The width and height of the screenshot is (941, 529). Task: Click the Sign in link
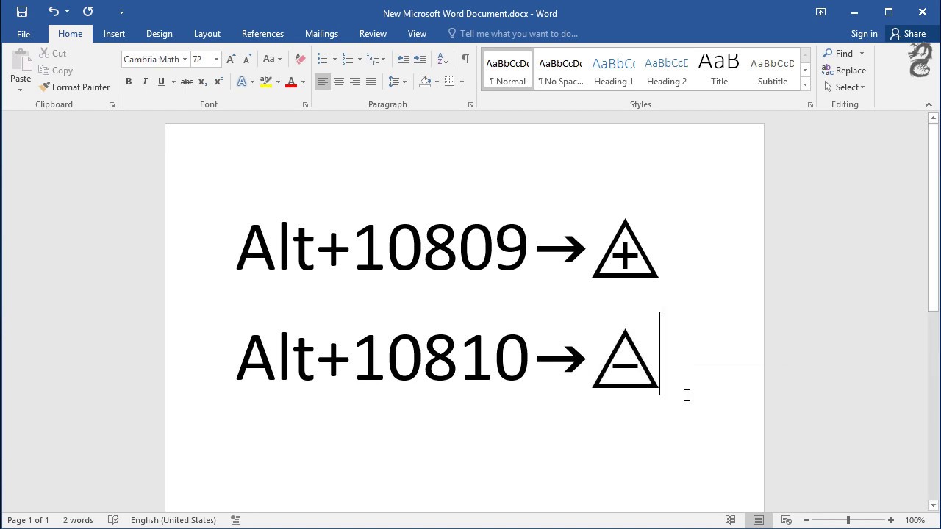tap(864, 33)
